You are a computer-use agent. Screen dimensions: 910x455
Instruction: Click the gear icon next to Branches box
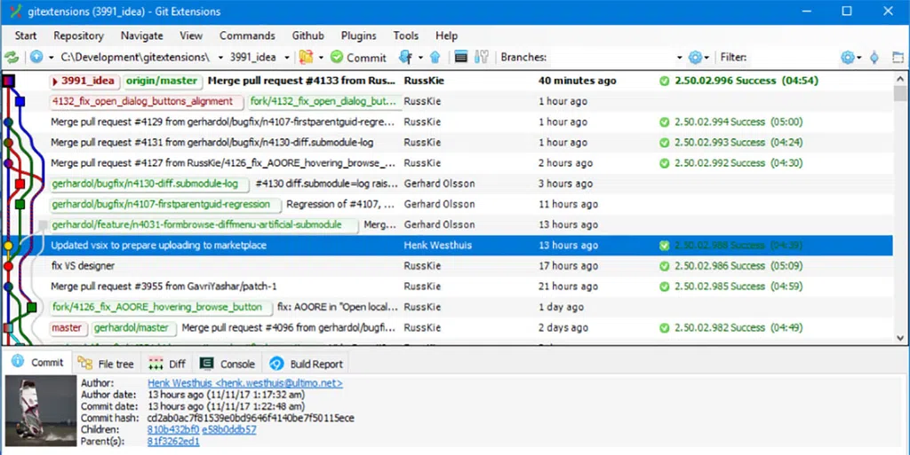[695, 58]
